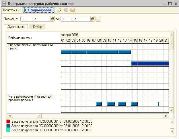Open the Действия dropdown menu
Image resolution: width=179 pixels, height=139 pixels.
[x=11, y=10]
